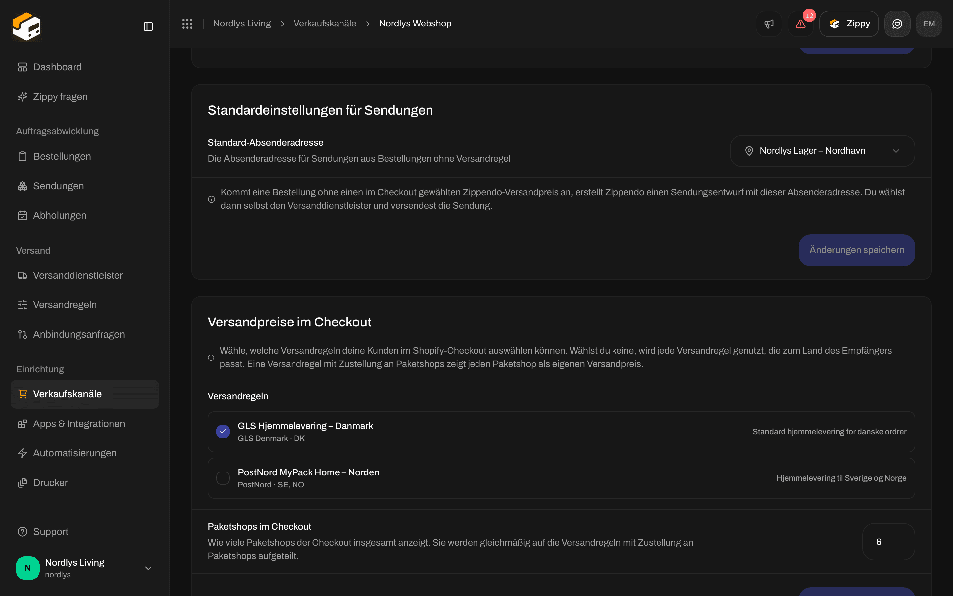Click the Support help icon
This screenshot has width=953, height=596.
click(23, 532)
